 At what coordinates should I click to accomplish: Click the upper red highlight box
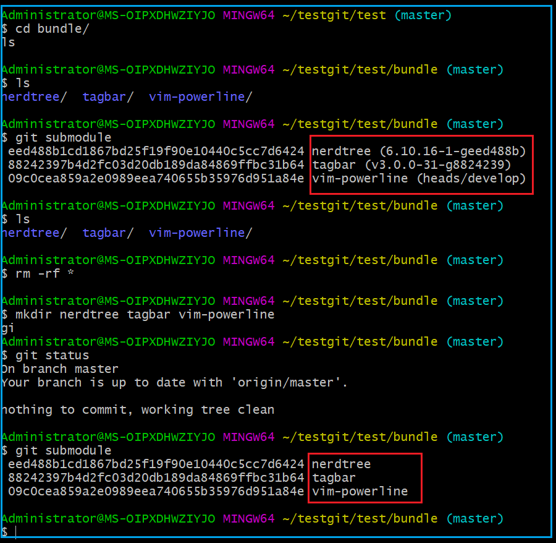pos(421,165)
